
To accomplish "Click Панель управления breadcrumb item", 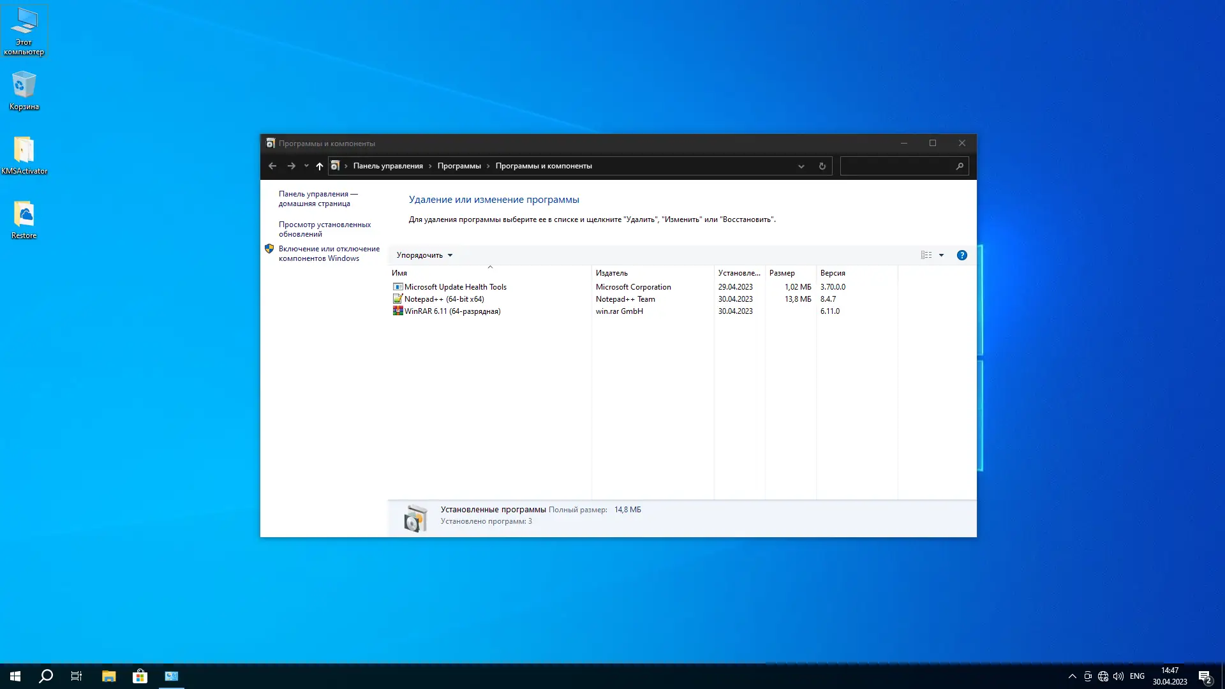I will tap(388, 166).
